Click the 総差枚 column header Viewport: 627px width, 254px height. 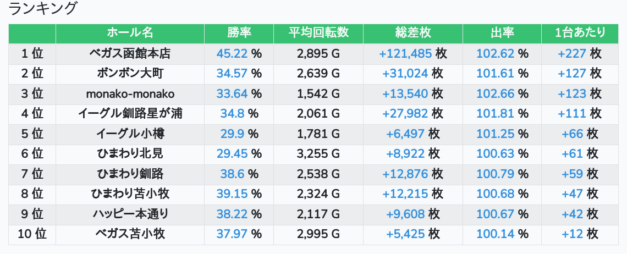point(413,33)
